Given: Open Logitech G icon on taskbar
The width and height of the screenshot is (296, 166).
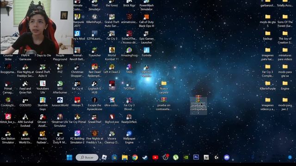Looking at the screenshot, I should (216, 157).
